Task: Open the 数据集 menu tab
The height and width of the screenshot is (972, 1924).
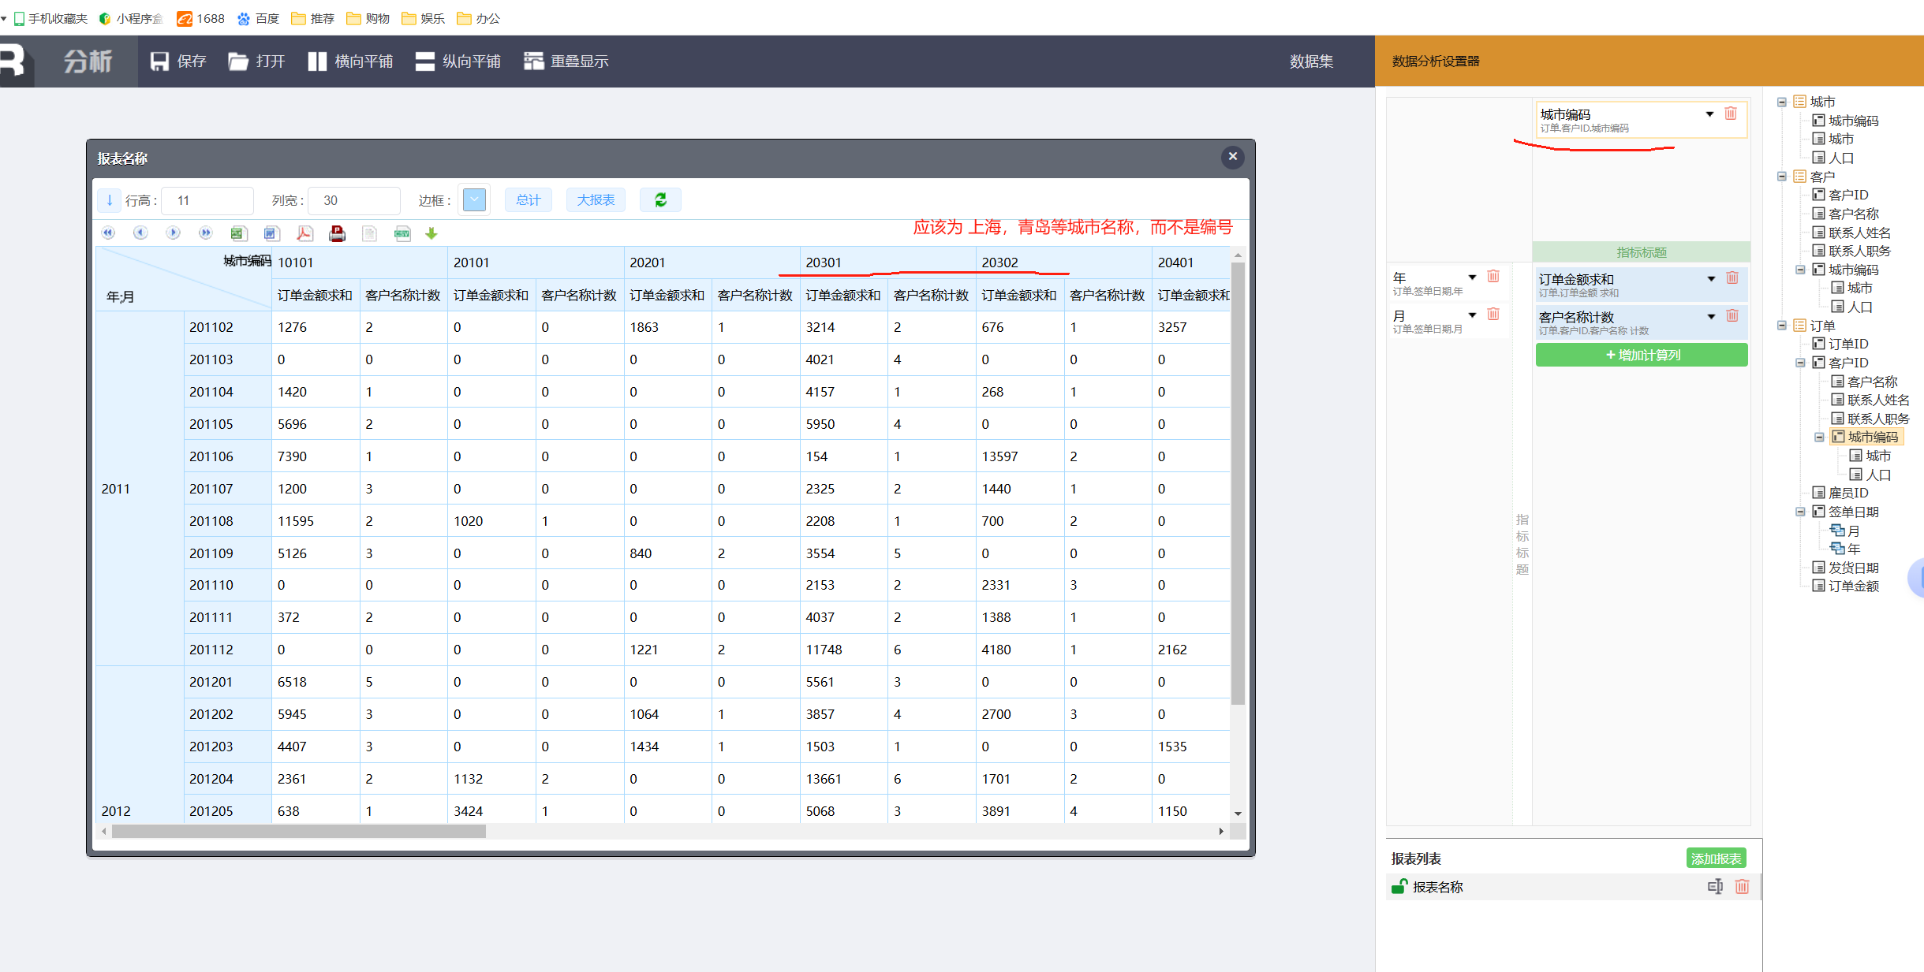Action: (x=1311, y=61)
